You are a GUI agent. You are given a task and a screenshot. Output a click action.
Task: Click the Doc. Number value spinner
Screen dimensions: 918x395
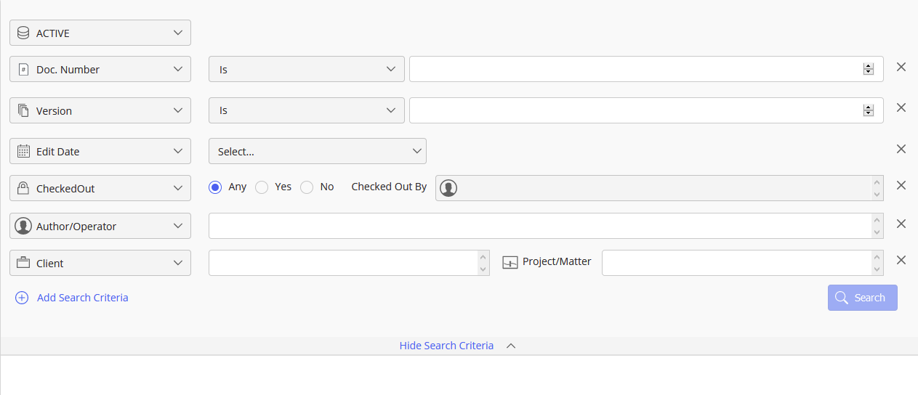pos(868,69)
